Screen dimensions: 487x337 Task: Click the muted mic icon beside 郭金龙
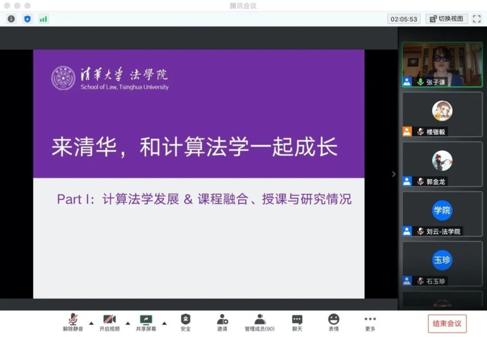pos(420,181)
